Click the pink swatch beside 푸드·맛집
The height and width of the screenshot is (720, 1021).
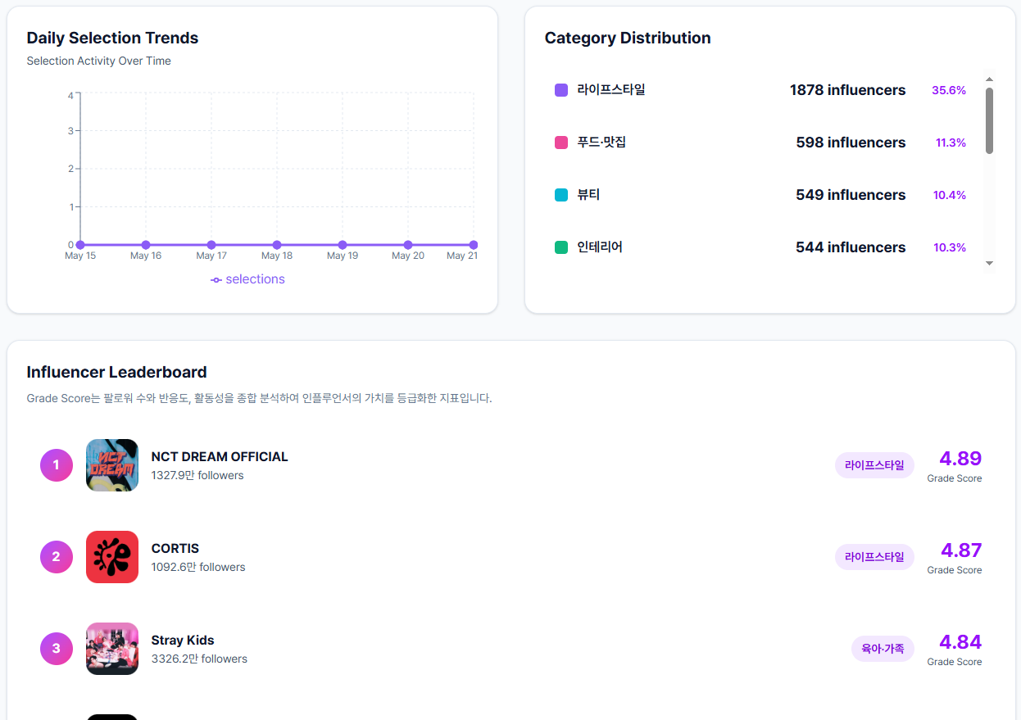[x=561, y=143]
